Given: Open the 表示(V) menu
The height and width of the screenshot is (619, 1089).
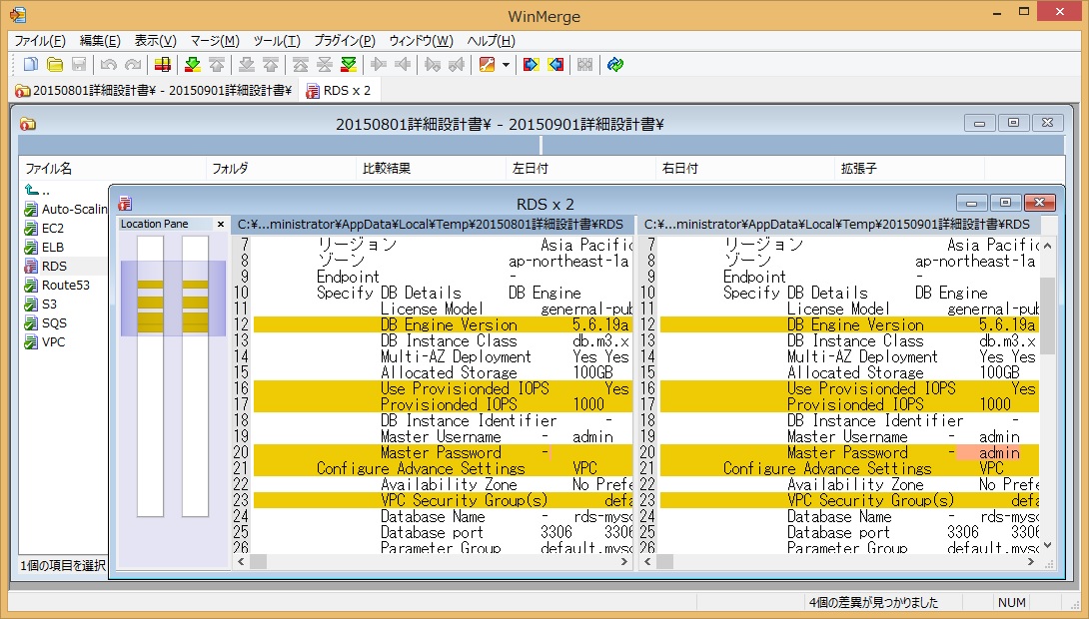Looking at the screenshot, I should 156,41.
